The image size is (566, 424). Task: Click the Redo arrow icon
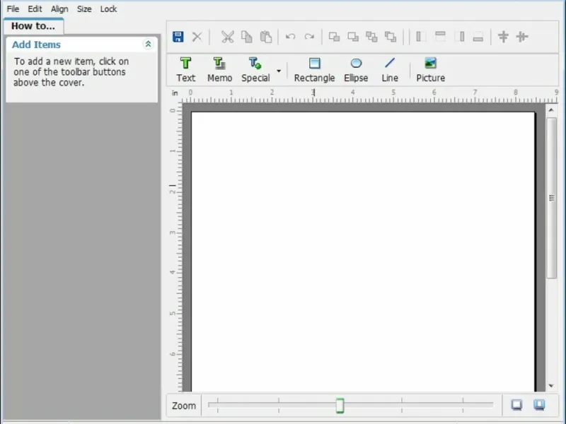pyautogui.click(x=309, y=37)
